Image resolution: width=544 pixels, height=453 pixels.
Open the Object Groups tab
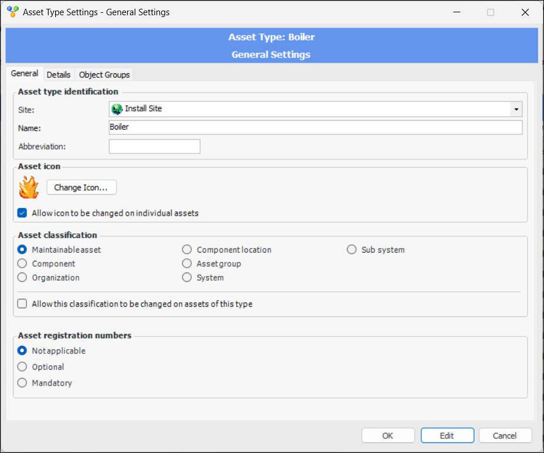(104, 74)
